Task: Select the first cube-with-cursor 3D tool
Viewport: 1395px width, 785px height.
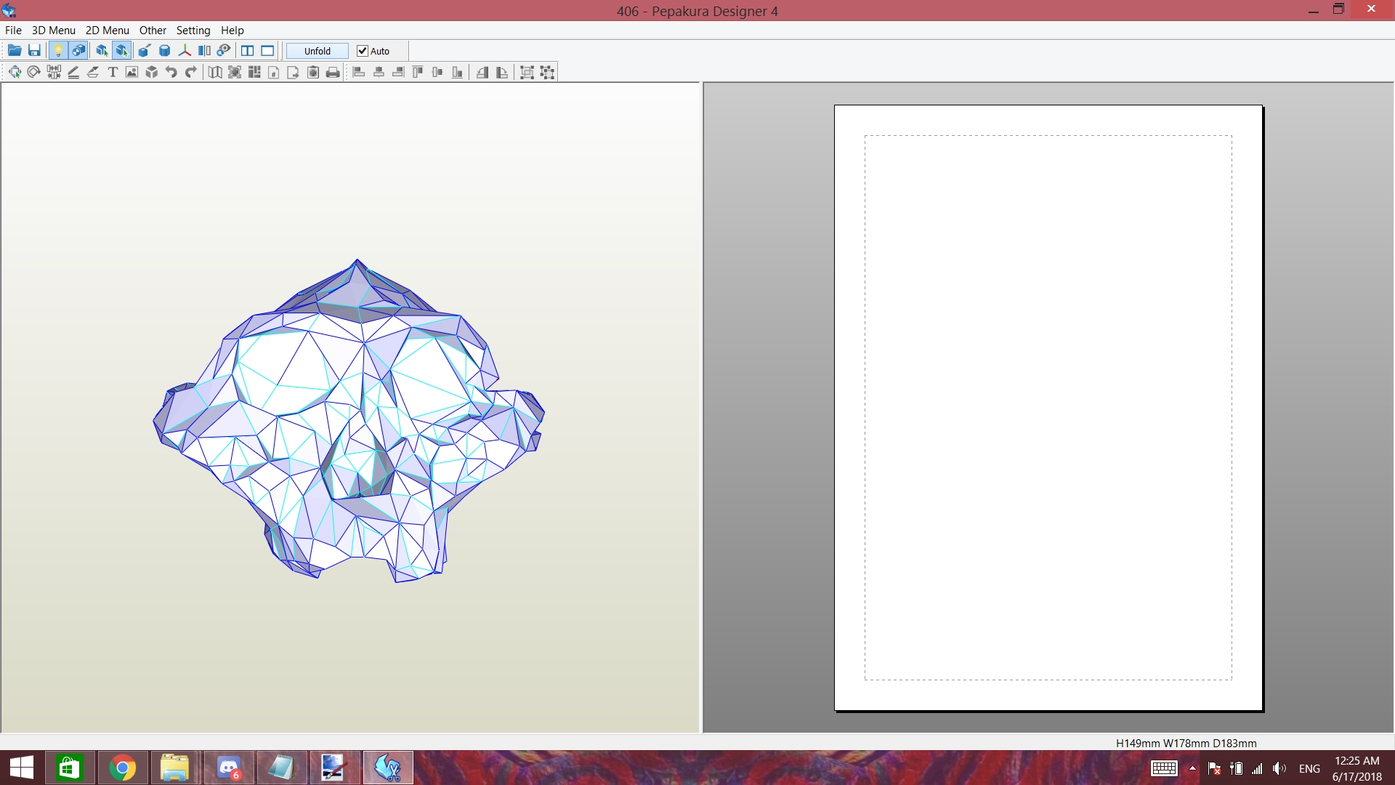Action: [x=102, y=51]
